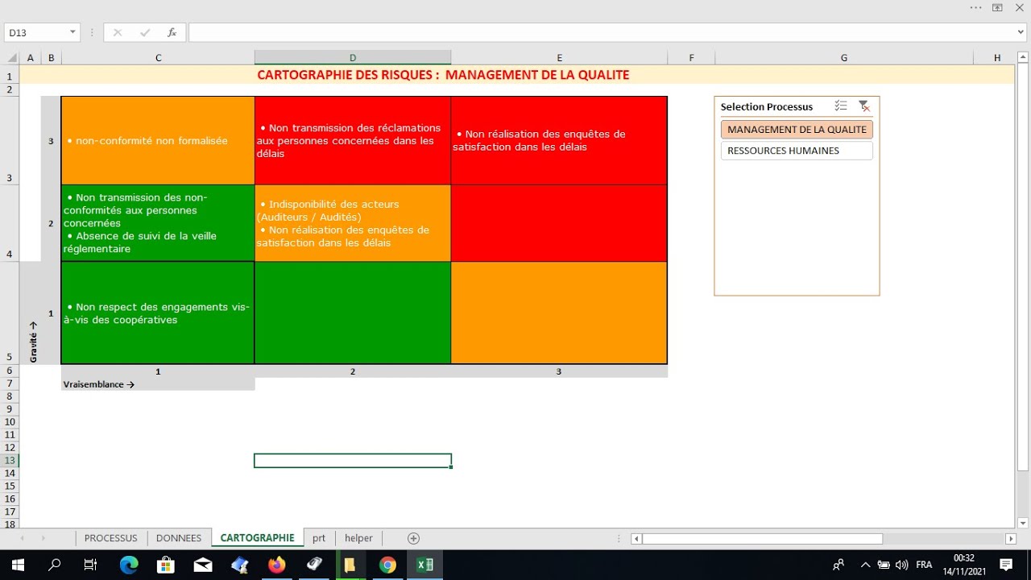Click the vertical scrollbar down arrow
1031x580 pixels.
coord(1022,524)
